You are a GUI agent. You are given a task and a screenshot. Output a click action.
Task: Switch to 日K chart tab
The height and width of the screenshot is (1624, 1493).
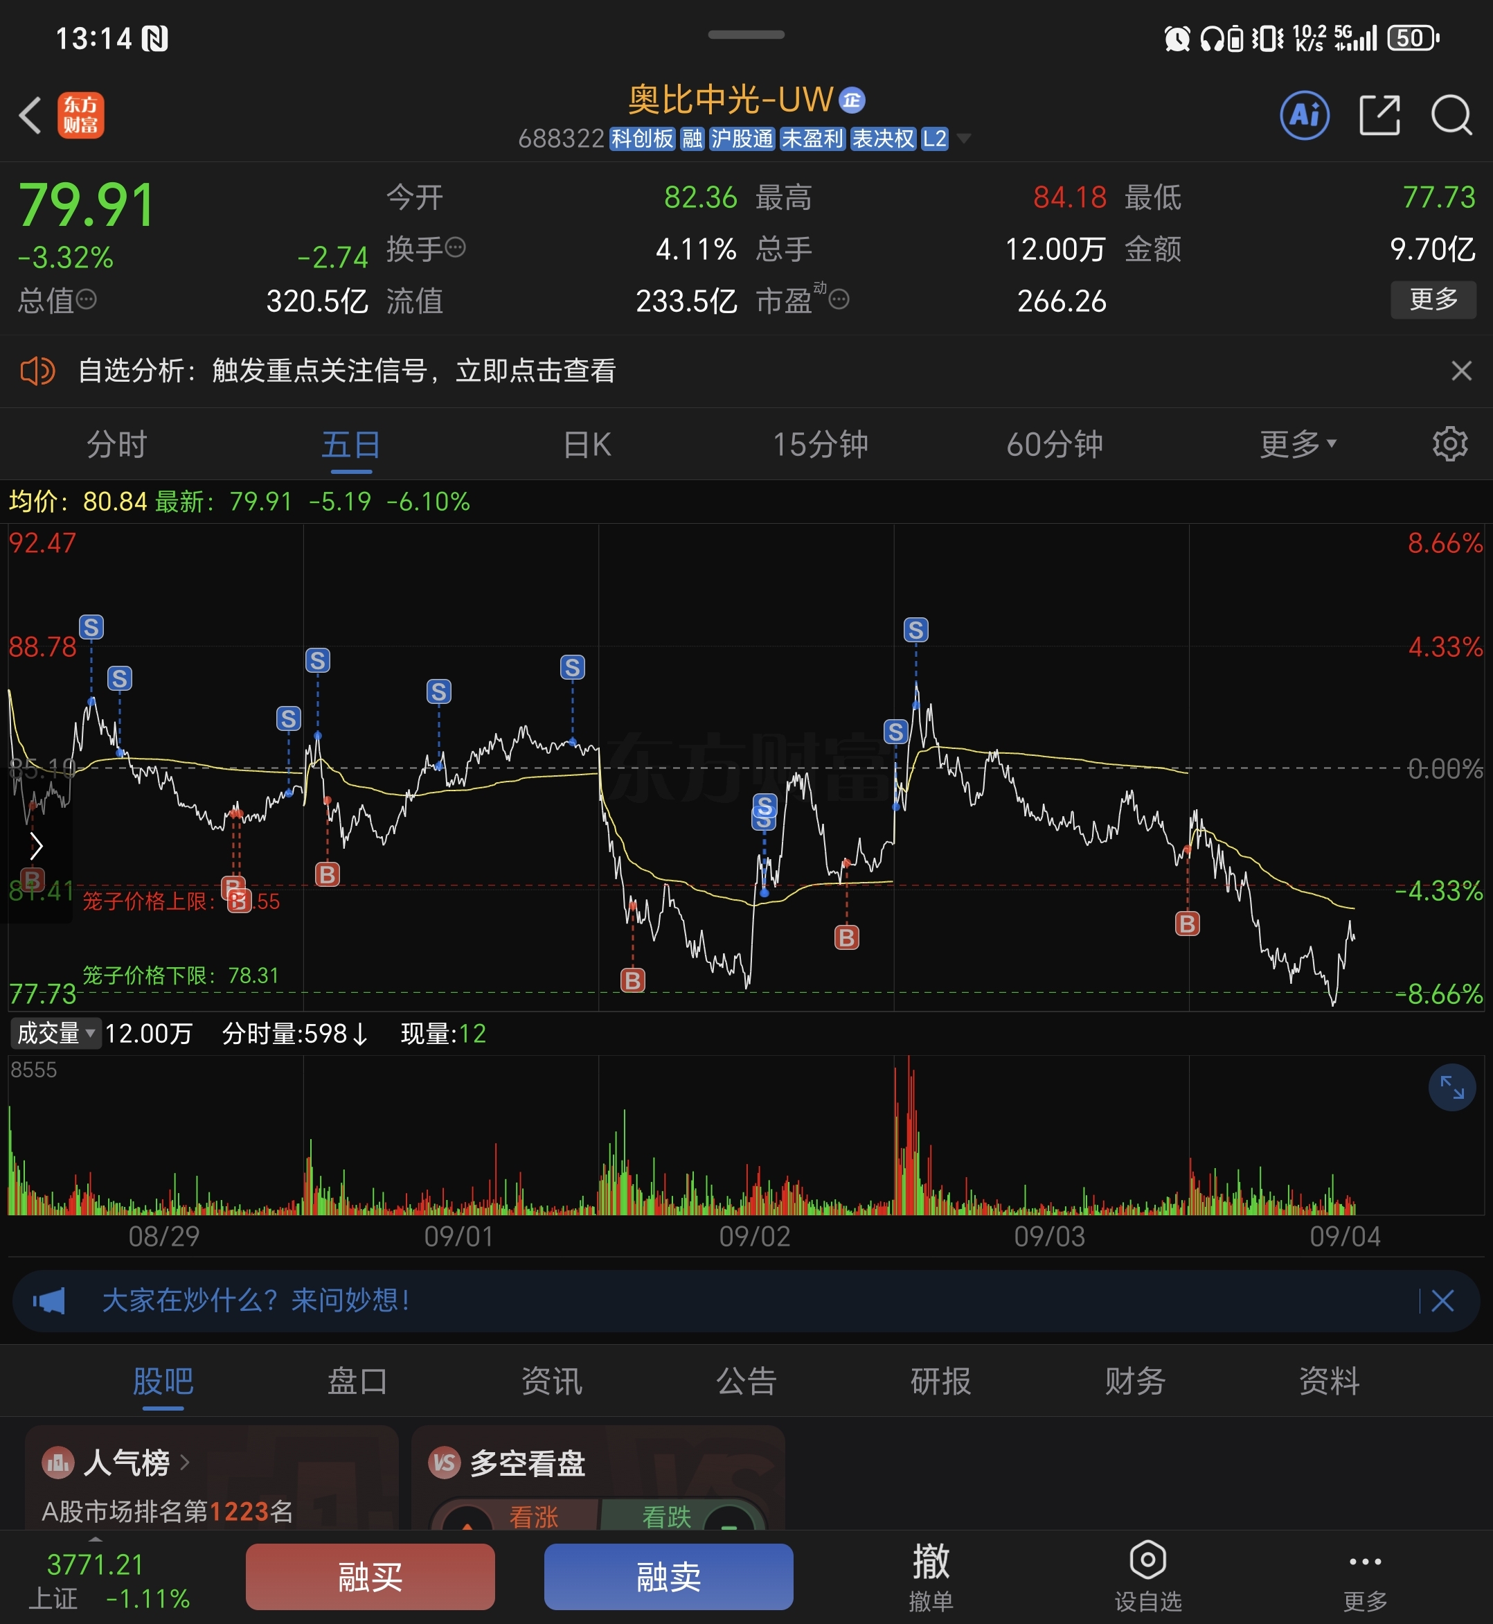pos(587,445)
